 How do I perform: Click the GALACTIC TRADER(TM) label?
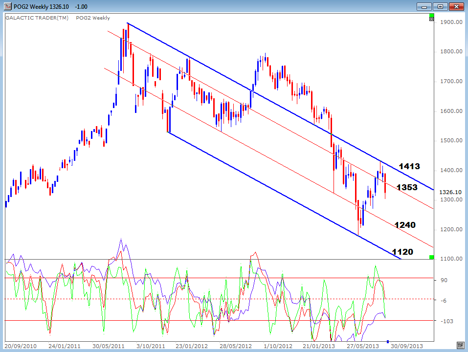37,18
